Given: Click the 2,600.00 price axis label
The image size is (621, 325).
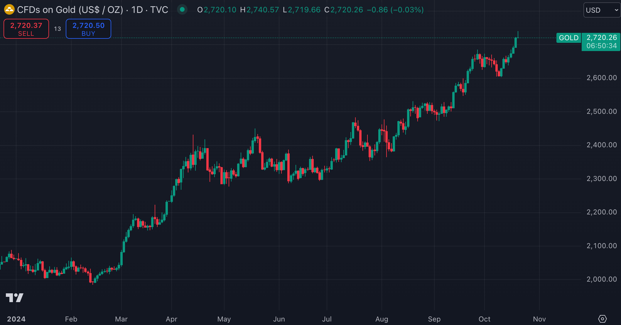Looking at the screenshot, I should click(602, 78).
